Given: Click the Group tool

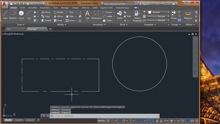Looking at the screenshot, I should pos(174,15).
